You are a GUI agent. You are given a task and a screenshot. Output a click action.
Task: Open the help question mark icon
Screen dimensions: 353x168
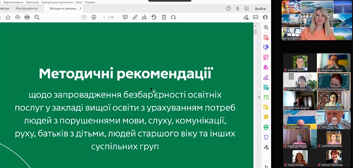228,8
